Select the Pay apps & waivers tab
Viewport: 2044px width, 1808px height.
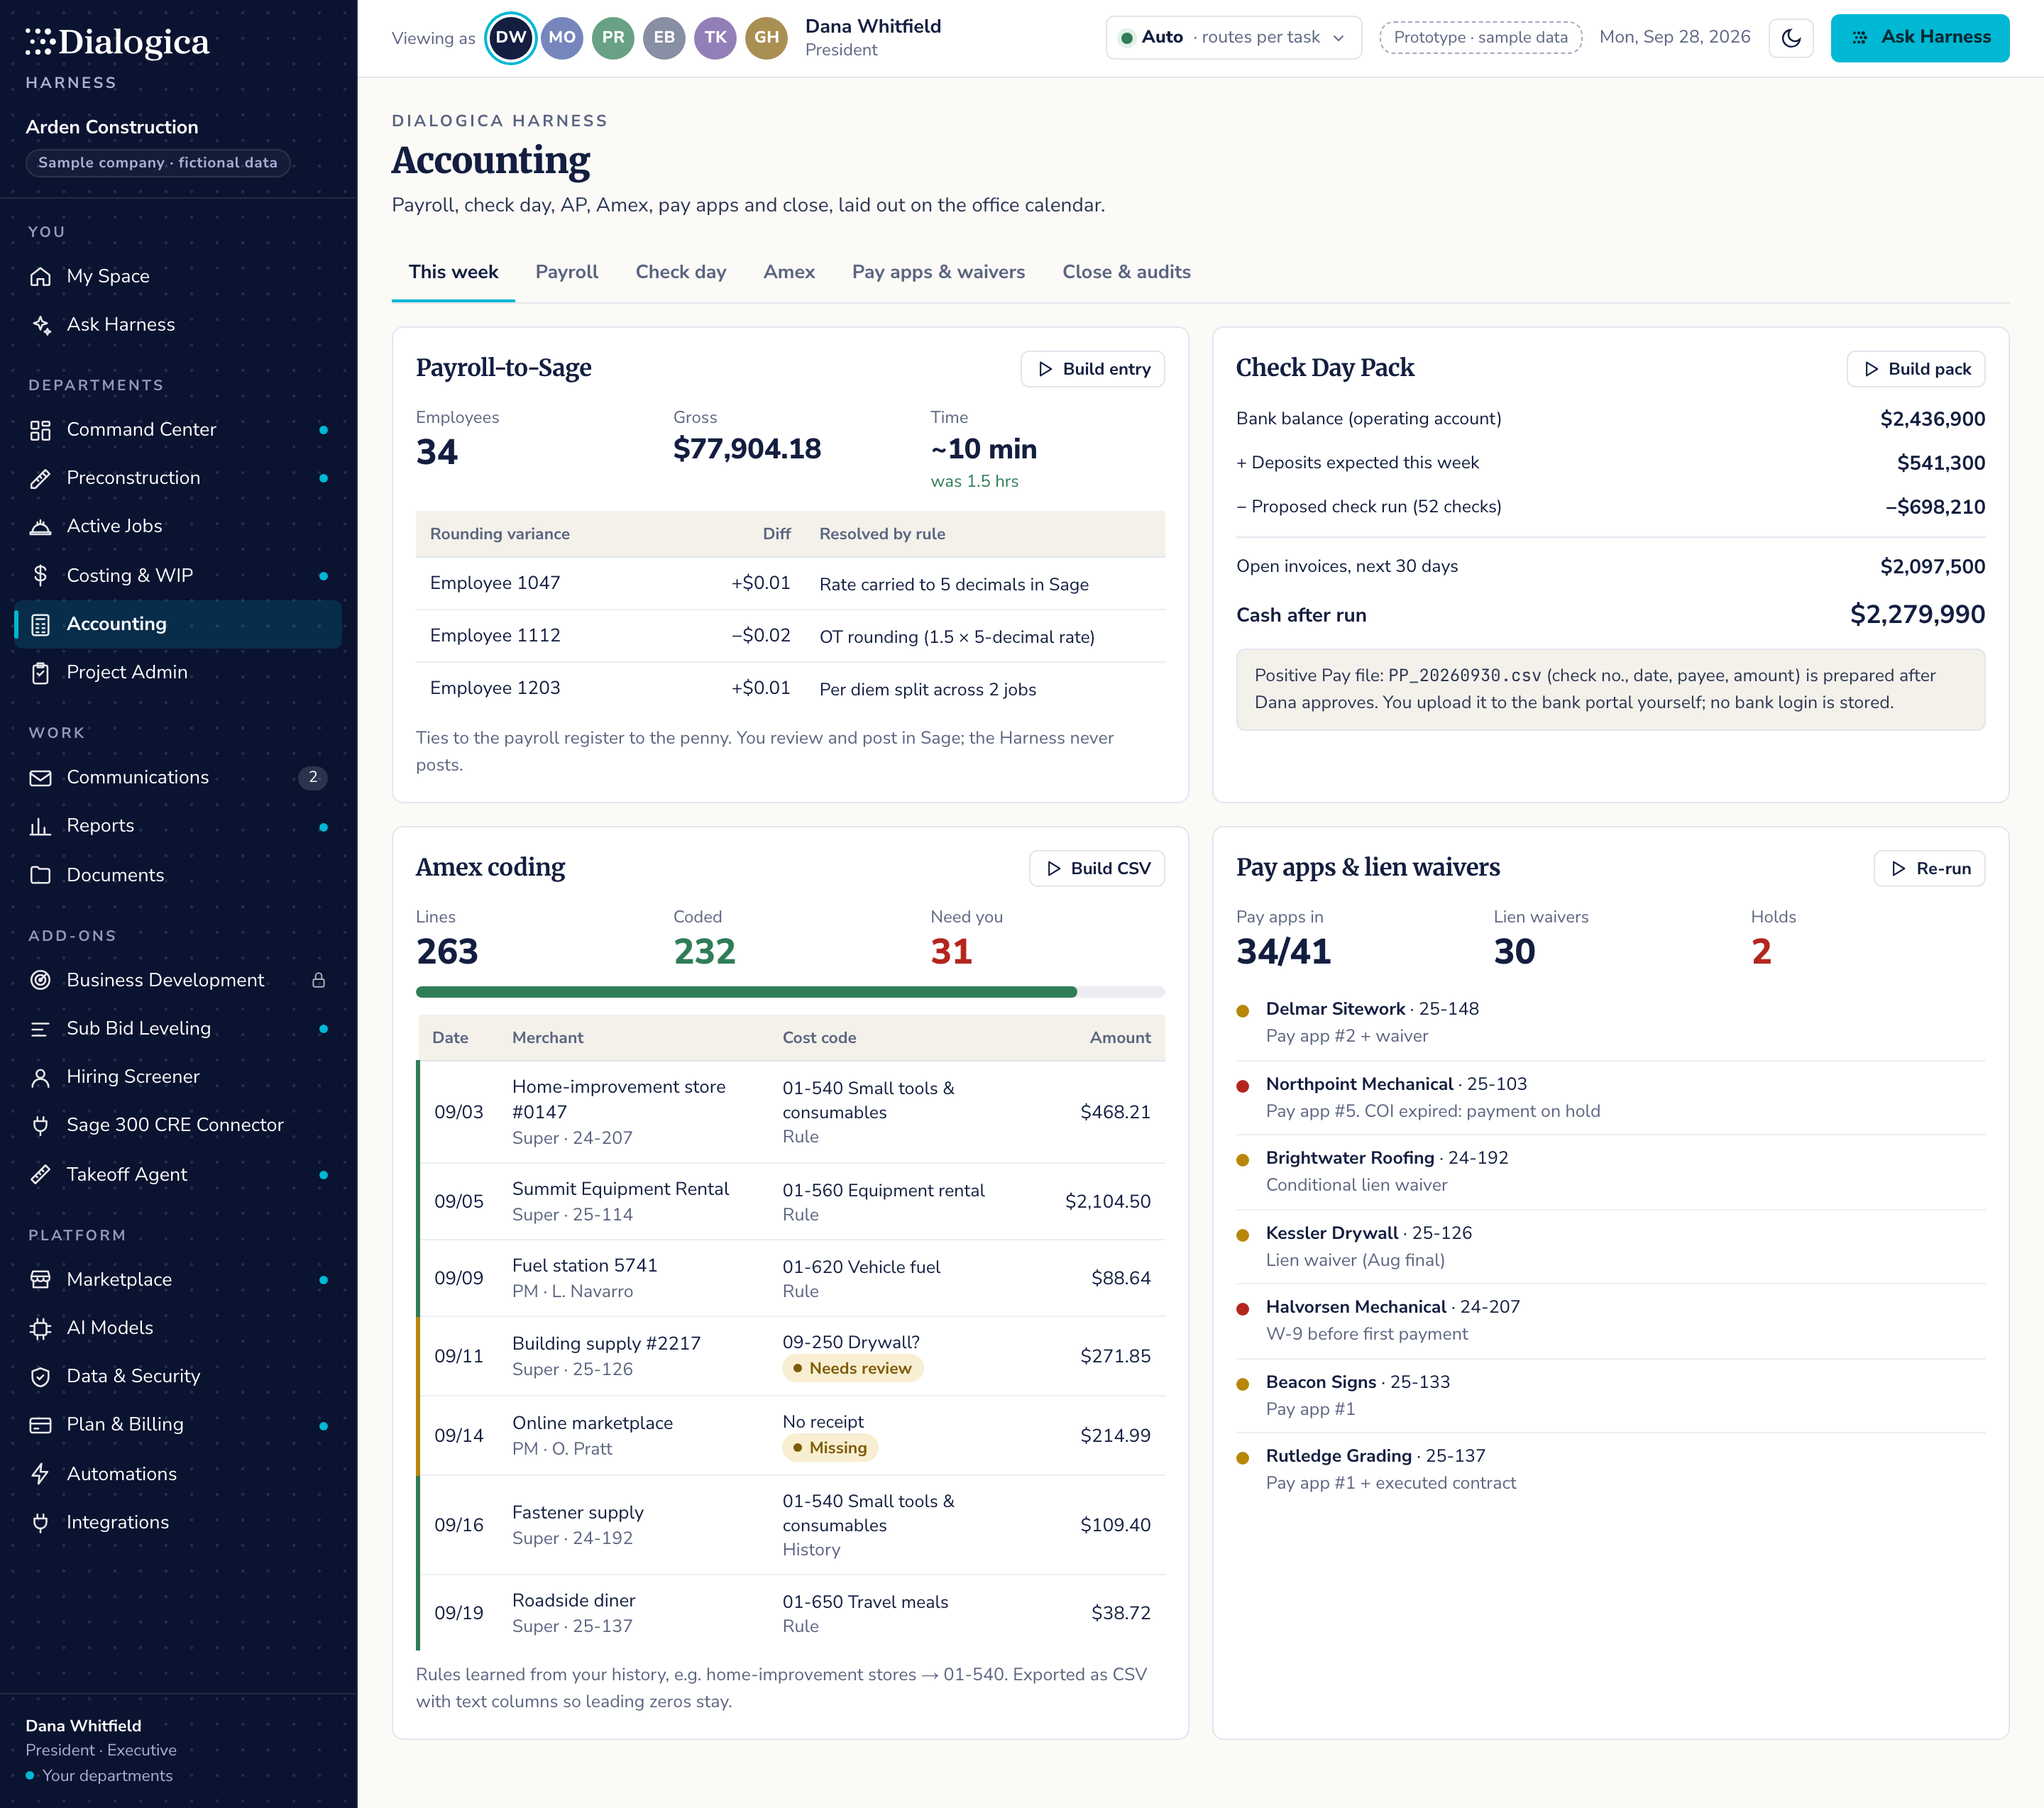pyautogui.click(x=938, y=272)
